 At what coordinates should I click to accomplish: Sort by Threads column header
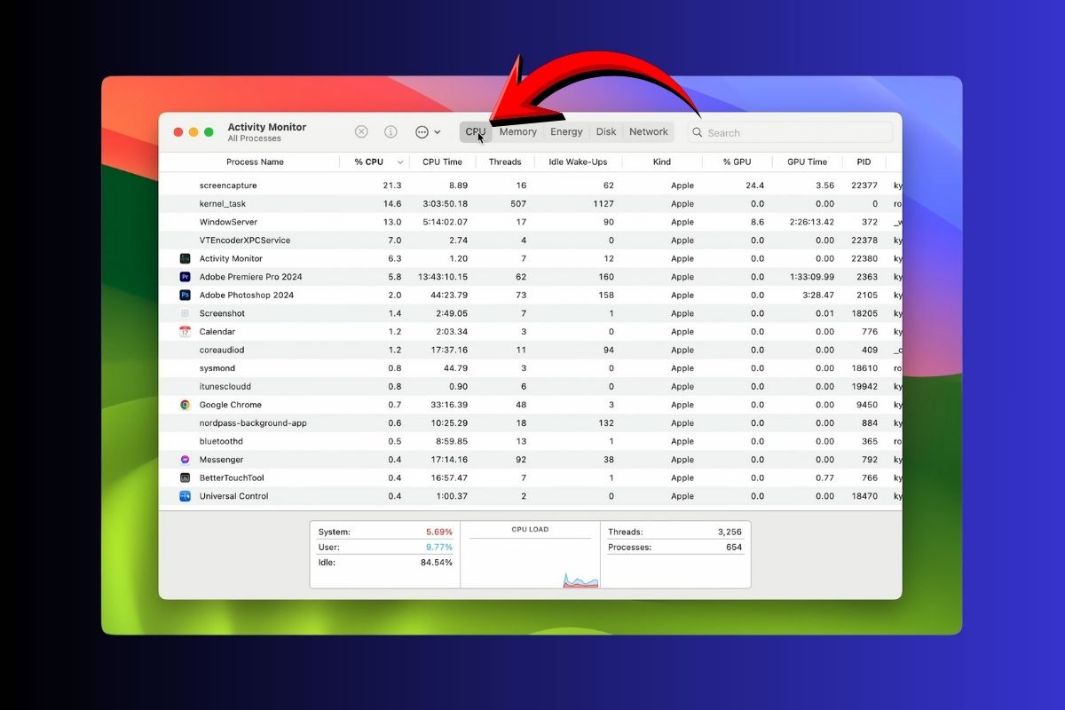tap(505, 162)
